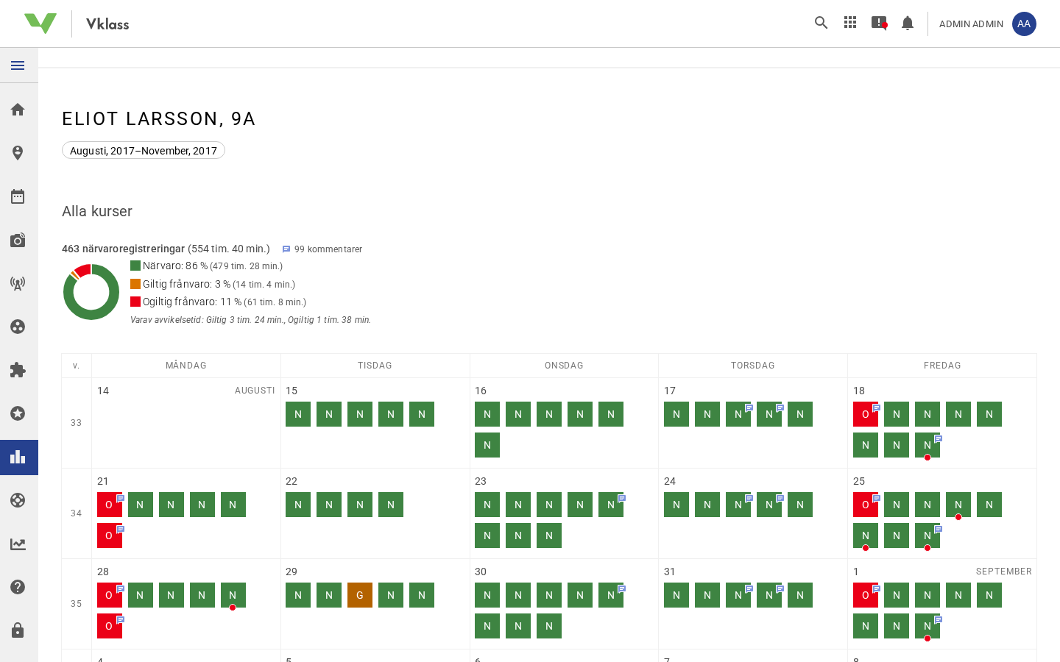Click the orange G entry on day 29
The width and height of the screenshot is (1060, 662).
pos(360,595)
